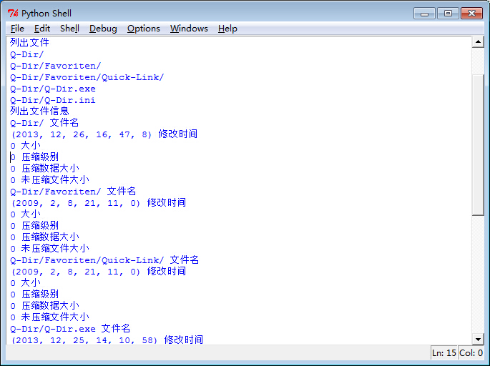Click the Ln: 15 status indicator
Screen dimensions: 490x366
tap(444, 353)
